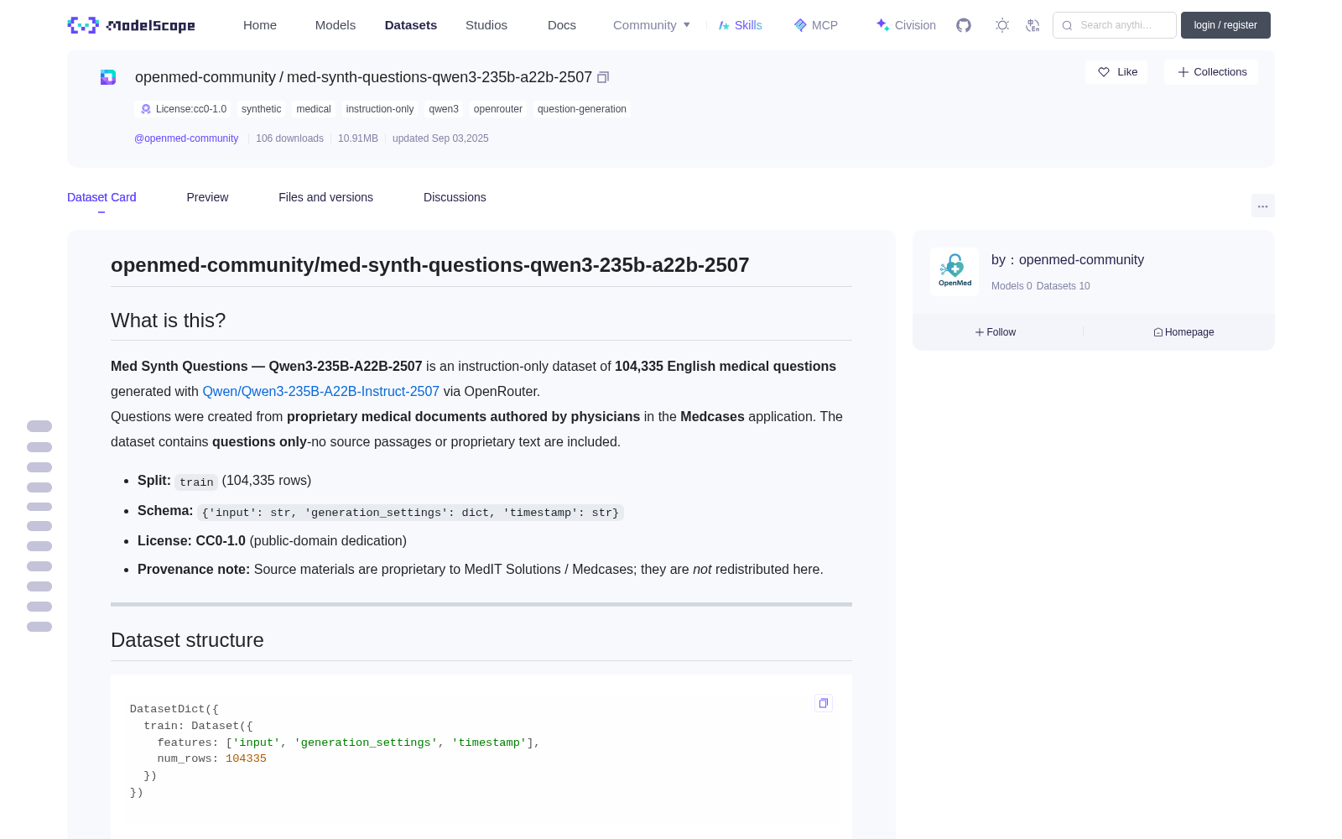Click 'updated Sep 03,2025' text
1342x839 pixels.
440,138
